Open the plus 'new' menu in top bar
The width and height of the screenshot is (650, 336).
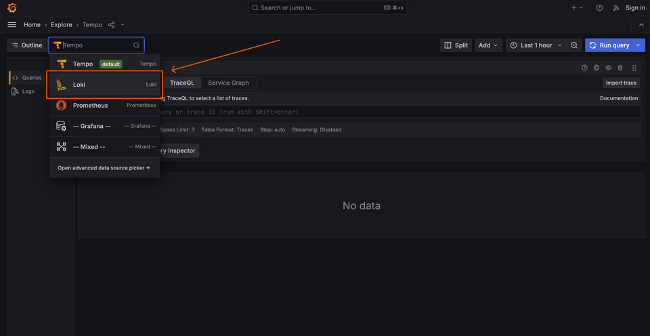pos(577,8)
